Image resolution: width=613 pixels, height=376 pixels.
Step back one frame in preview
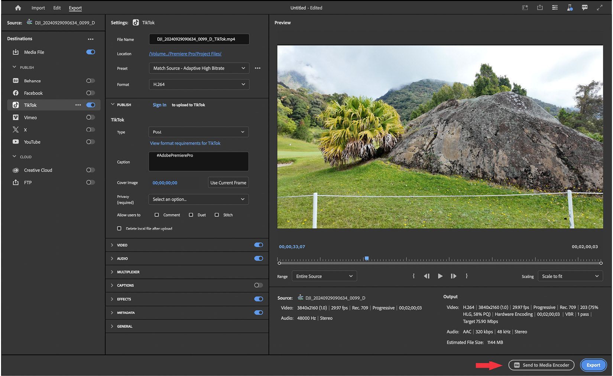[x=426, y=276]
